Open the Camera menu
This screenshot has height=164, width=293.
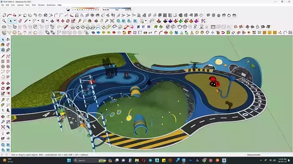click(20, 5)
